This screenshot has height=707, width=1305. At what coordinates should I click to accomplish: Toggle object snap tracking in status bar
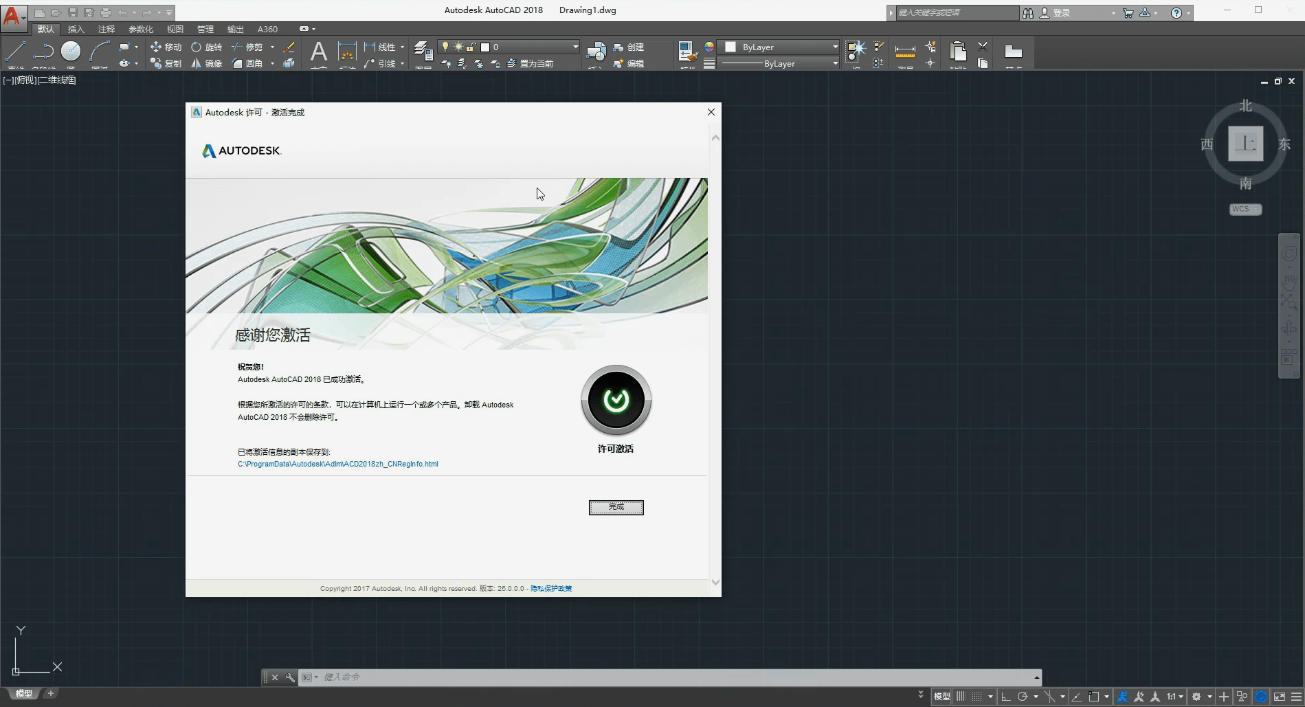tap(1077, 696)
